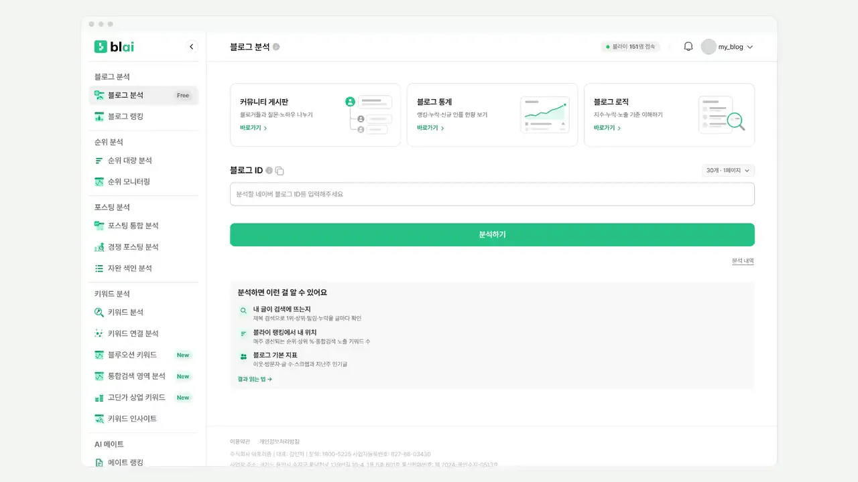Click the 경쟁 포스팅 분석 sidebar icon

click(99, 247)
